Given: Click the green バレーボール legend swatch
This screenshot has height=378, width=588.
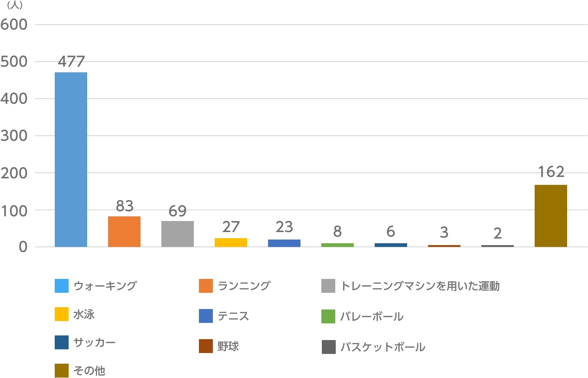Looking at the screenshot, I should (x=328, y=316).
